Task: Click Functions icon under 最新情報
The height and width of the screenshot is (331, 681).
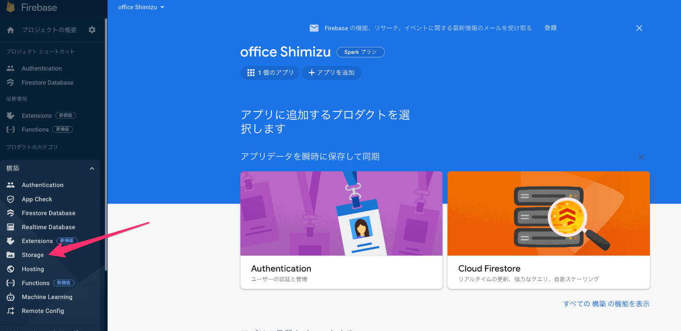Action: coord(11,129)
